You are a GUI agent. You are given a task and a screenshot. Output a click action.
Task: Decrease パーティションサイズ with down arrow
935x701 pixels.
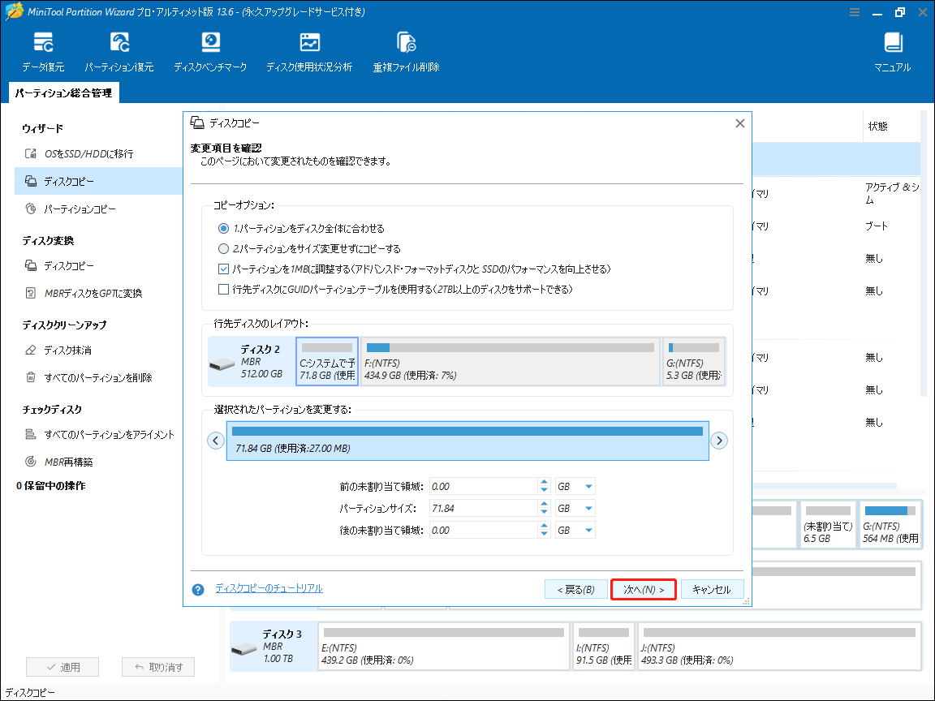pyautogui.click(x=544, y=513)
